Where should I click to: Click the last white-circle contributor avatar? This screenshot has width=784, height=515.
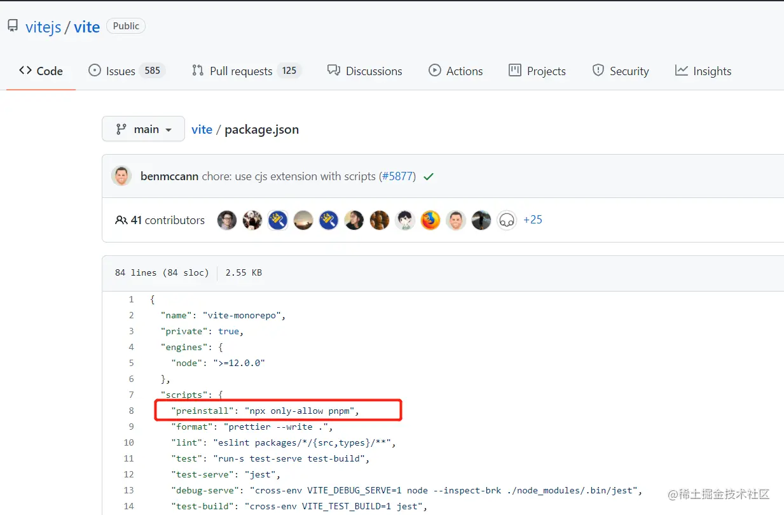coord(507,220)
